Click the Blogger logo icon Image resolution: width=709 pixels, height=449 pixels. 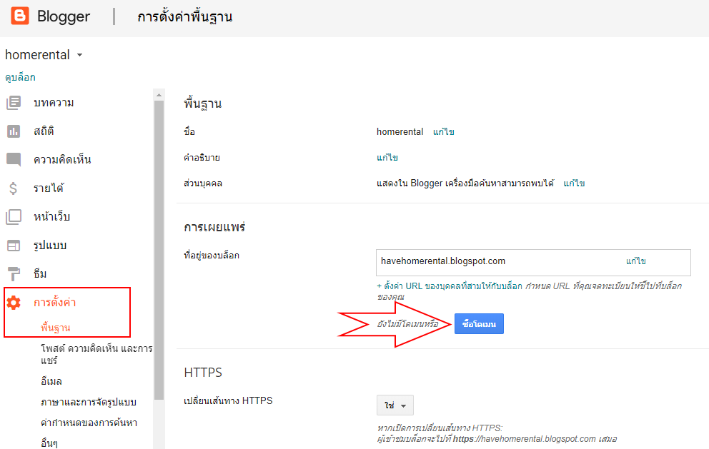point(20,16)
